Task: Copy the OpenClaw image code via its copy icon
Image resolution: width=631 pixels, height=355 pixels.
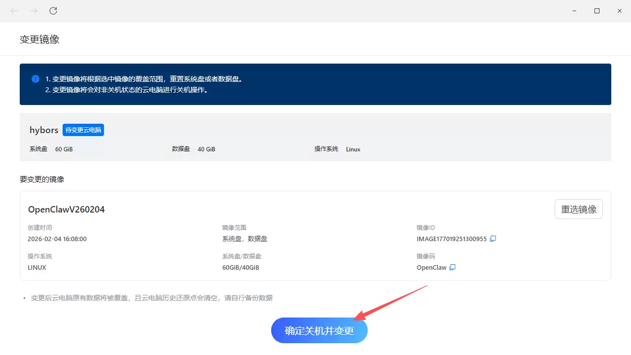Action: click(x=452, y=267)
